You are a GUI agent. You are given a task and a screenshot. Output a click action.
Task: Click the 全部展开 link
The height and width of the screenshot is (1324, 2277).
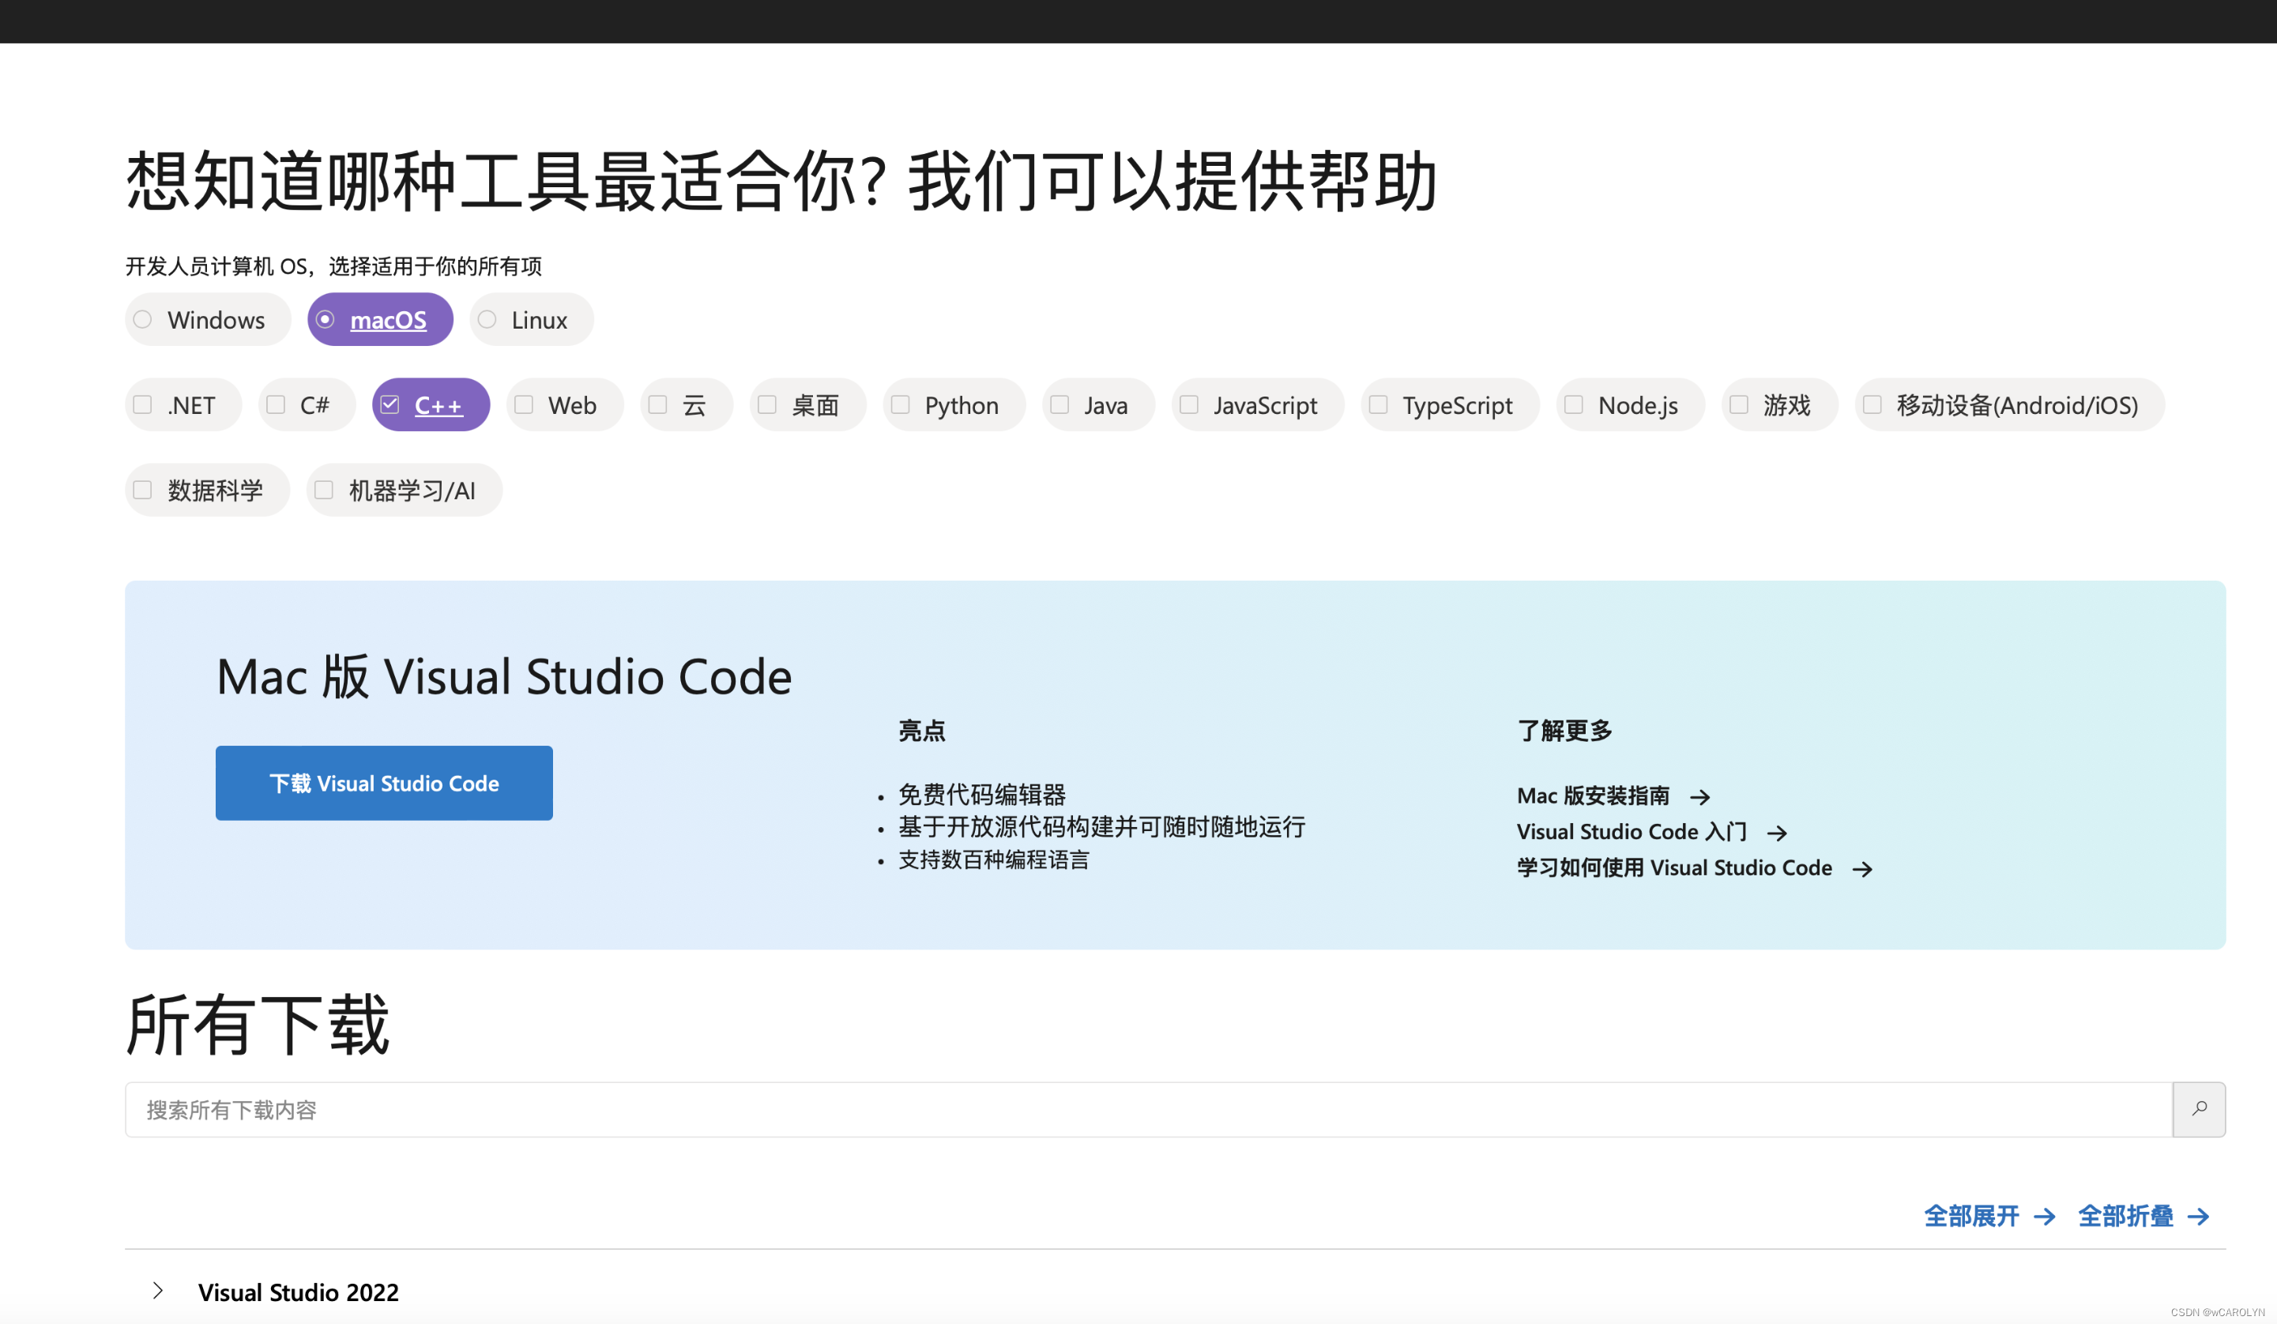click(x=1971, y=1217)
